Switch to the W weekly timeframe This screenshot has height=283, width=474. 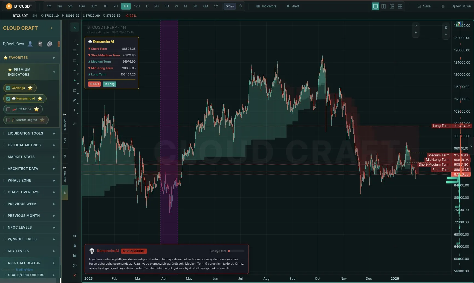[x=176, y=6]
